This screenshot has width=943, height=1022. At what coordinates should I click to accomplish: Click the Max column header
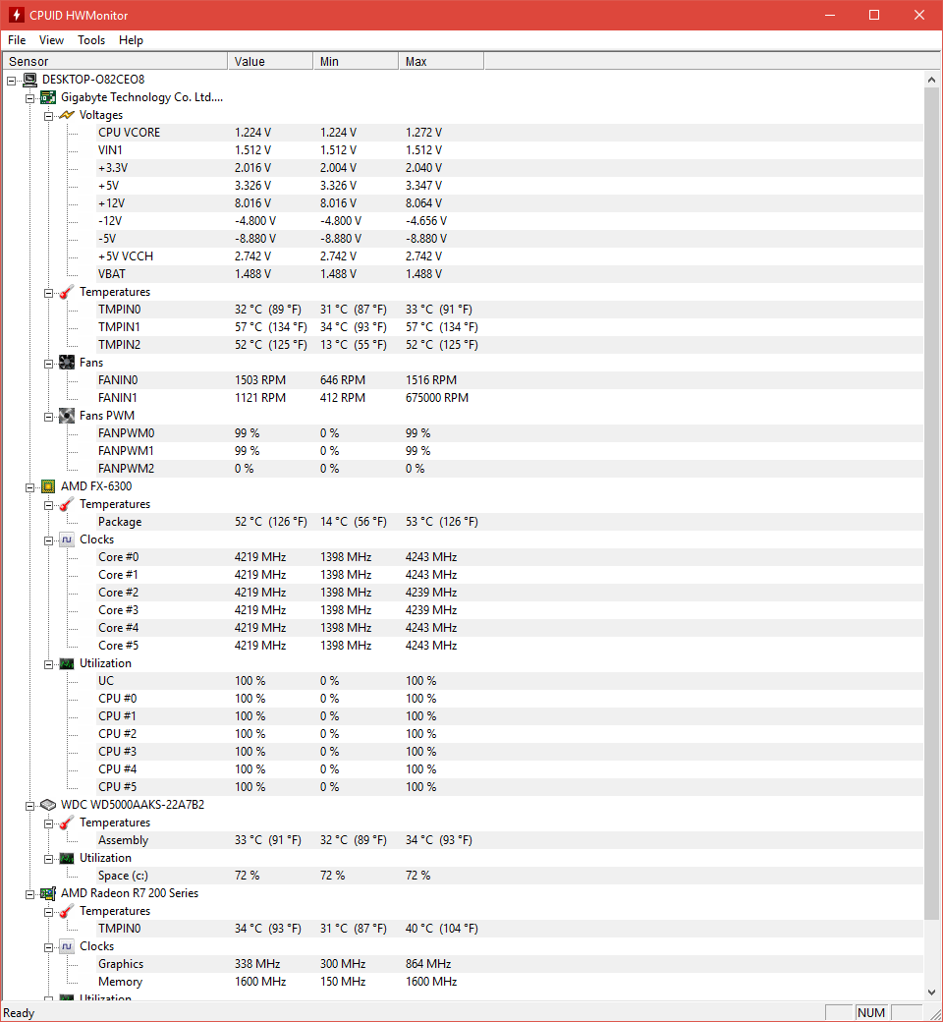tap(440, 61)
